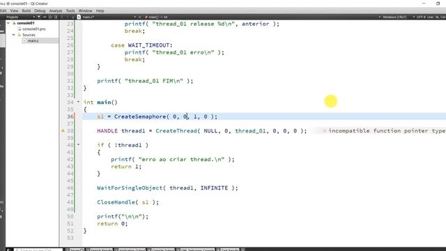The image size is (446, 251).
Task: Collapse the console01 project tree node
Action: coord(8,23)
